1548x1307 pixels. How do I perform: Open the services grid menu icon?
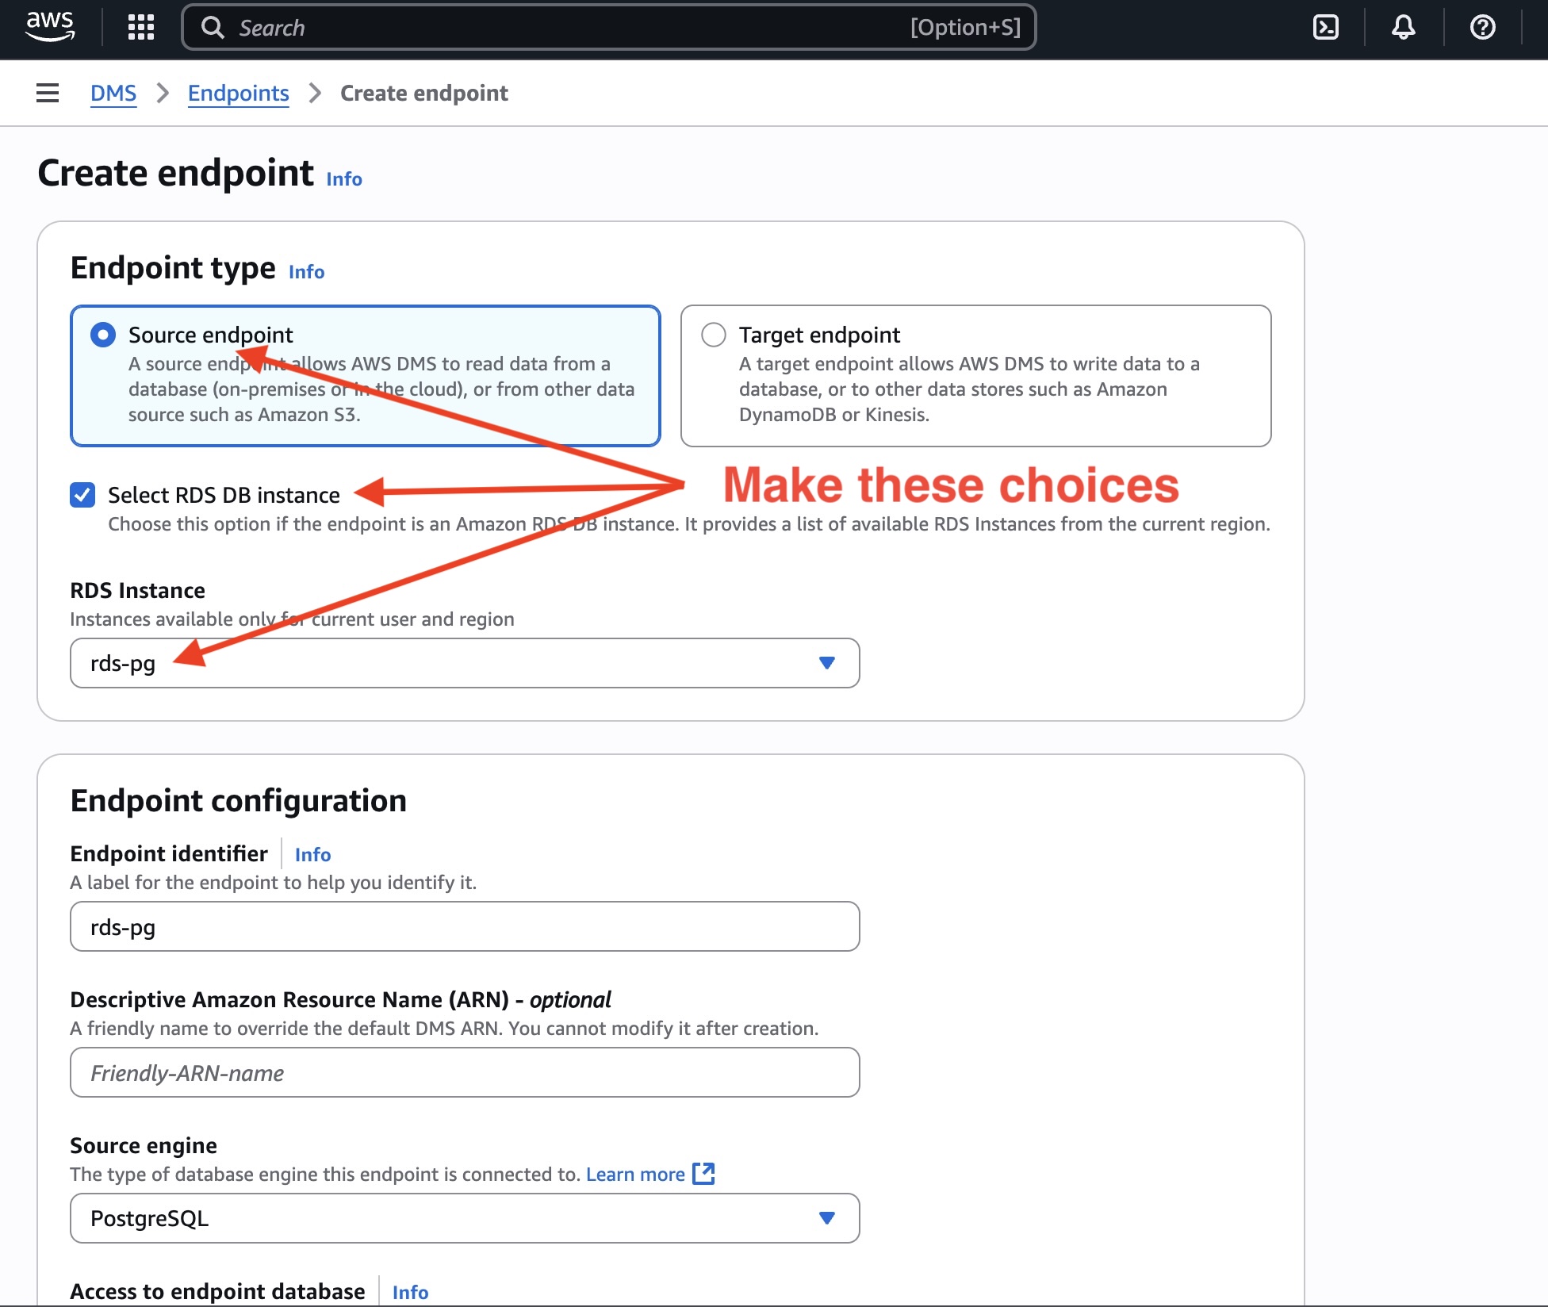pyautogui.click(x=141, y=27)
